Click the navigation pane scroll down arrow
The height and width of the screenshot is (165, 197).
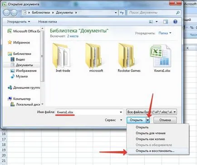(42, 104)
